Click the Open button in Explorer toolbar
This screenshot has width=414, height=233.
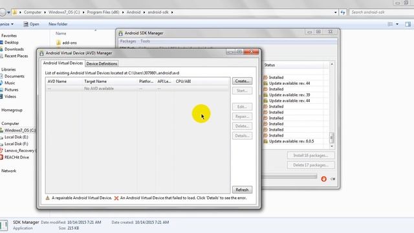31,24
